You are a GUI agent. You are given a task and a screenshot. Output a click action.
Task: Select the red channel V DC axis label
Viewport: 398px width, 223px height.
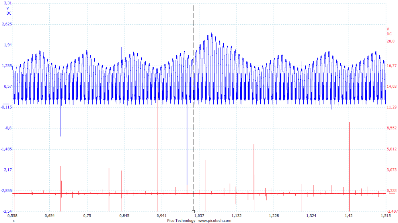[x=389, y=32]
